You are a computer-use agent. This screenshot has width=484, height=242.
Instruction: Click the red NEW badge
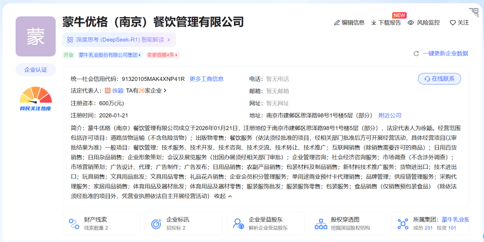point(399,15)
